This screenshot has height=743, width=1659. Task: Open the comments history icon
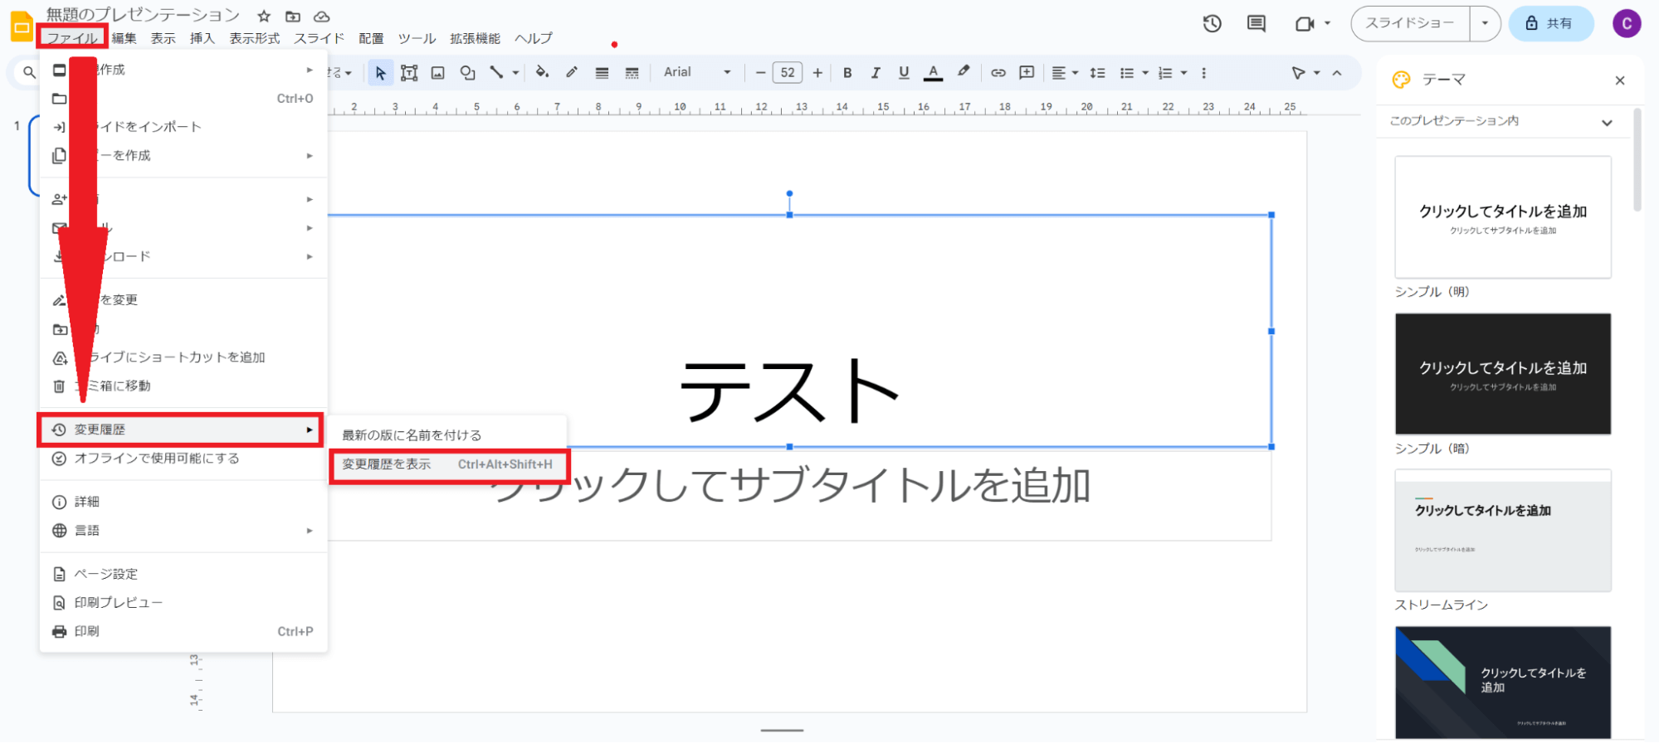(x=1256, y=24)
